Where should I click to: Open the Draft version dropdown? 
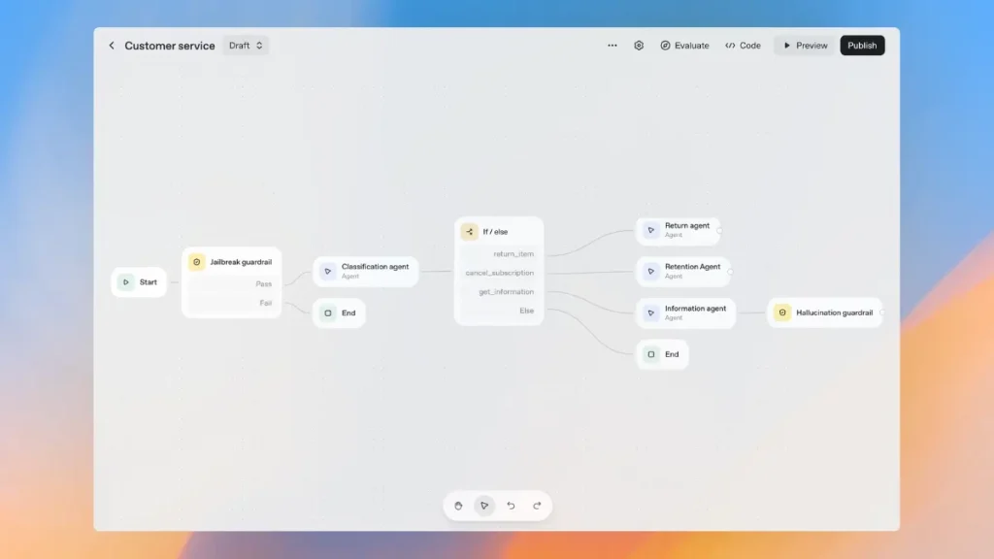point(245,45)
